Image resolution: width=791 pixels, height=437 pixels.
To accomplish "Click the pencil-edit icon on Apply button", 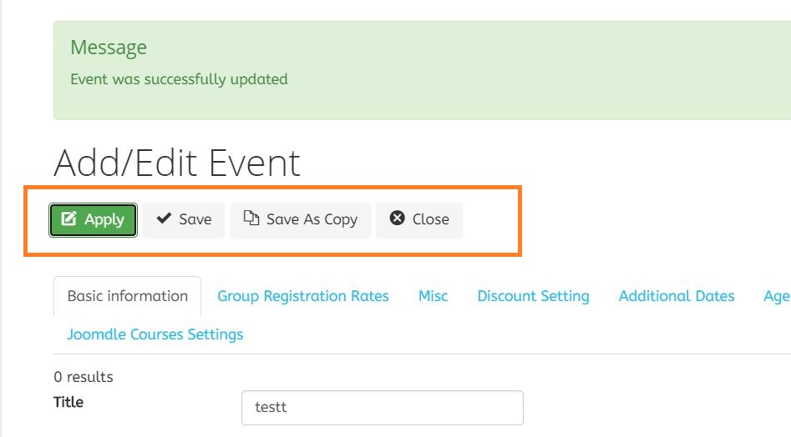I will [x=69, y=219].
